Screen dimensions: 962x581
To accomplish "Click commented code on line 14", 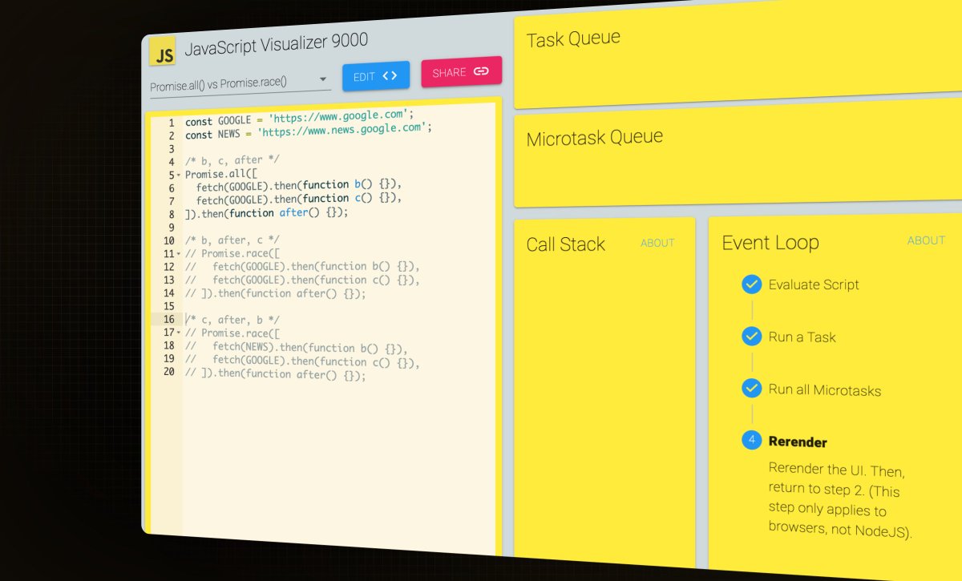I will point(275,293).
